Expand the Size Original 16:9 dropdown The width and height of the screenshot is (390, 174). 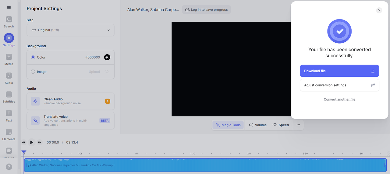70,30
